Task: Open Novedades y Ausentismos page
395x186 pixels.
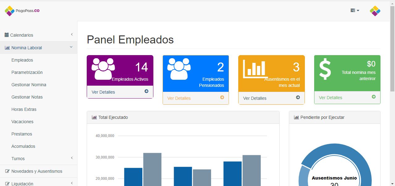Action: (x=37, y=171)
